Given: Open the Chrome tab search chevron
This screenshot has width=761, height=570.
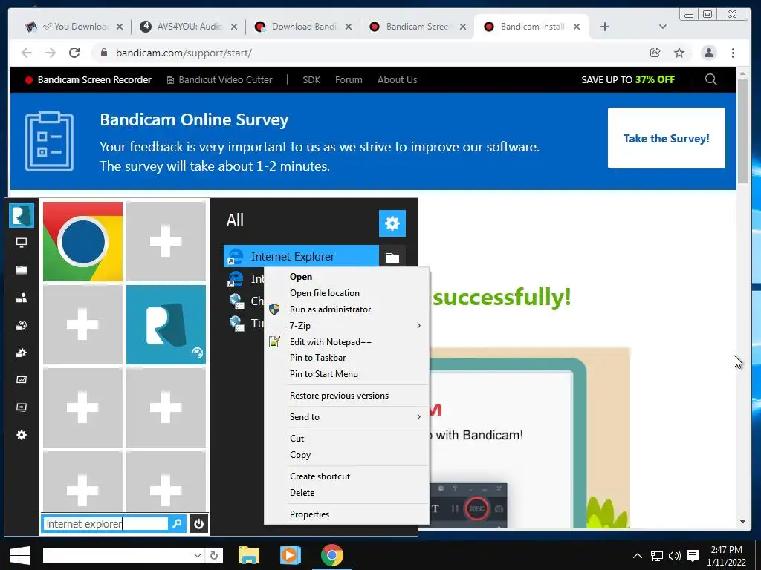Looking at the screenshot, I should (x=662, y=27).
